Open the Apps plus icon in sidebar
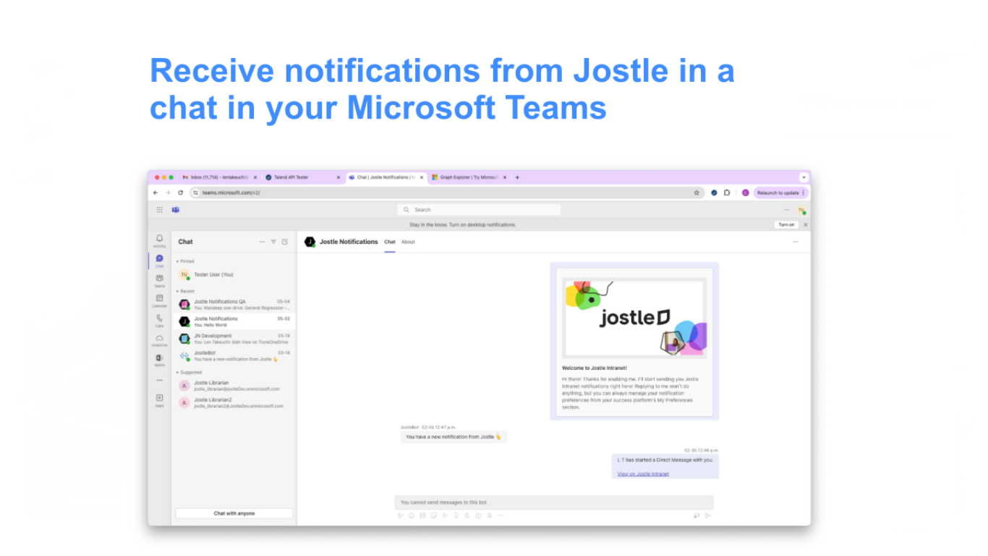988x556 pixels. [x=159, y=400]
